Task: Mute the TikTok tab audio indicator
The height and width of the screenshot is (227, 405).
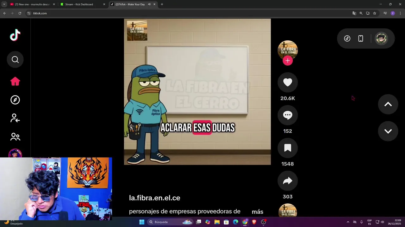Action: [x=149, y=4]
